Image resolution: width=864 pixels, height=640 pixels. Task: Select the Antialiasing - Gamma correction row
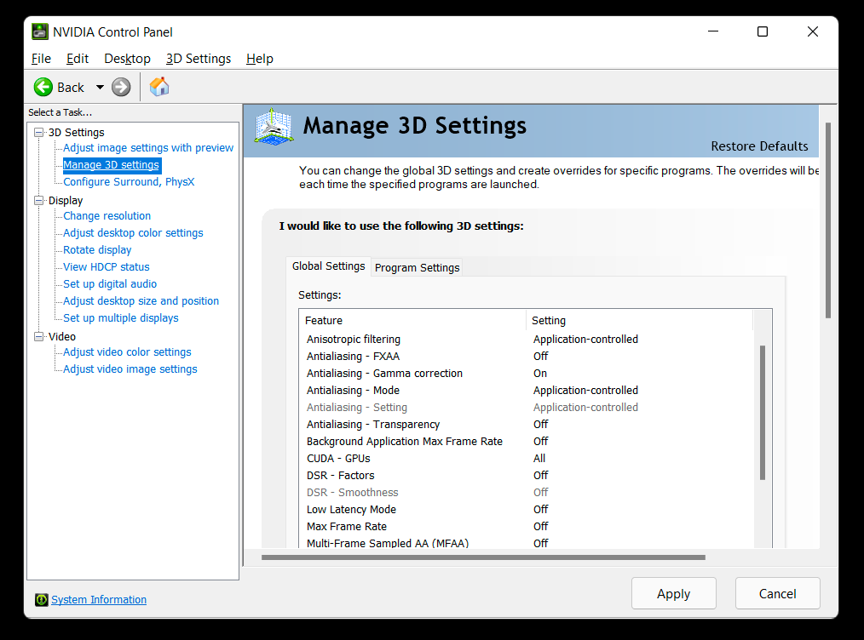pyautogui.click(x=528, y=374)
